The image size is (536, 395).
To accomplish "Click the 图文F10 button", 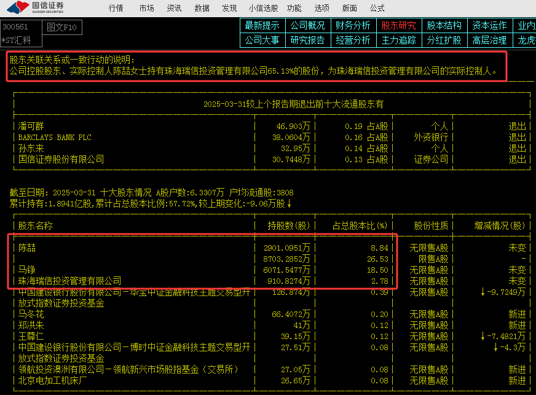I will point(62,27).
